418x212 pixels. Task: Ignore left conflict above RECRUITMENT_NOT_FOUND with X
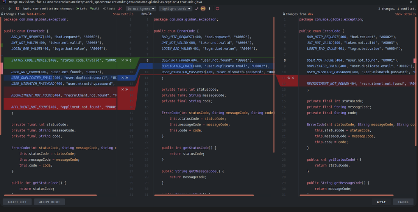click(x=123, y=90)
